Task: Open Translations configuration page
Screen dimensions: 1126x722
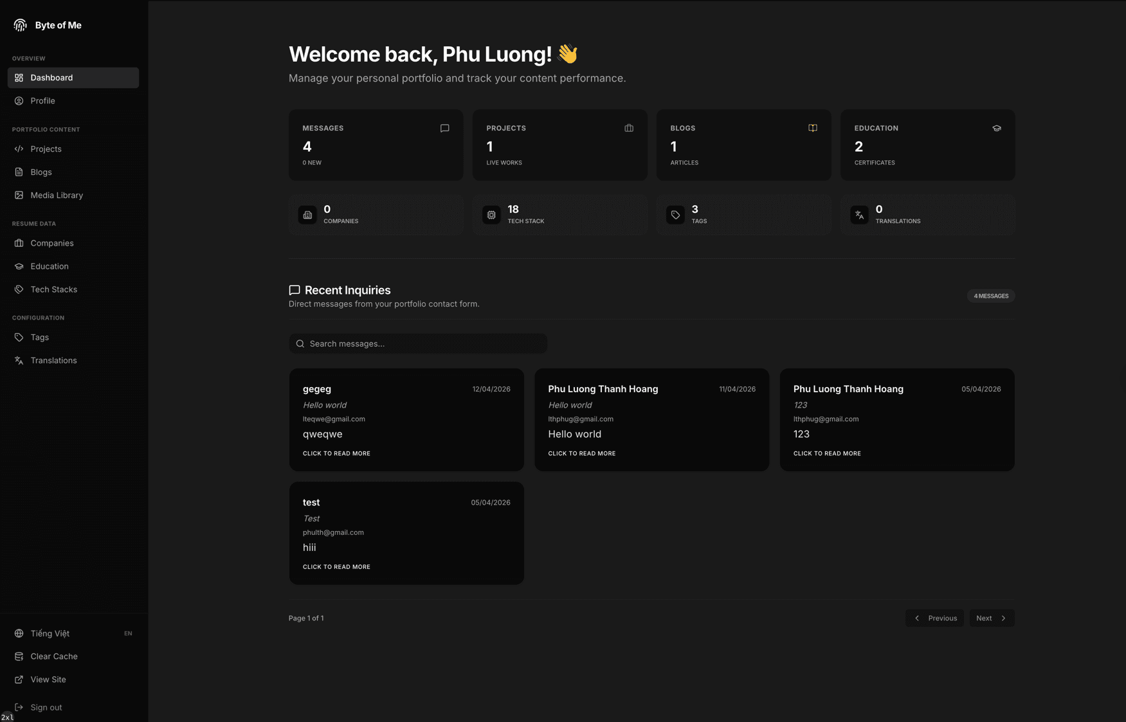Action: click(73, 360)
